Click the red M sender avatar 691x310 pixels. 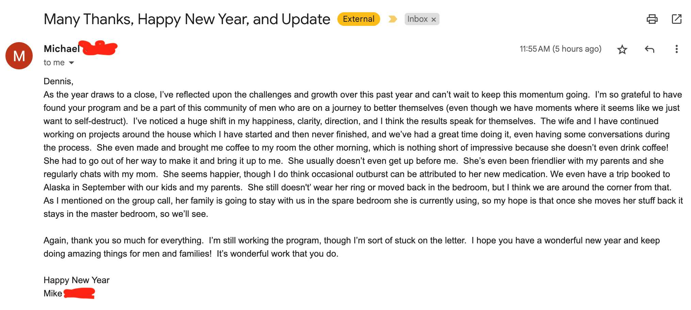19,56
